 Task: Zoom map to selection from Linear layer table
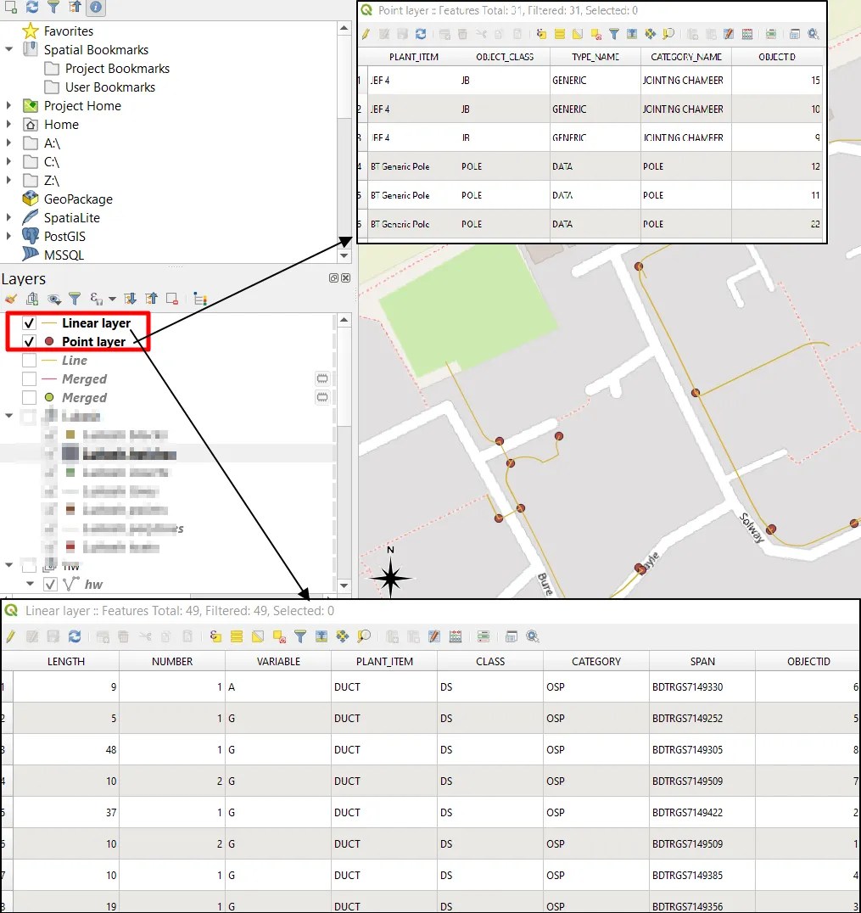click(364, 636)
